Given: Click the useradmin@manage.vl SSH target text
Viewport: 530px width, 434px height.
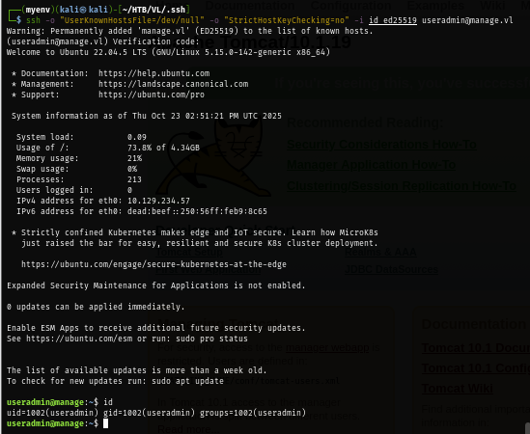Looking at the screenshot, I should [467, 20].
